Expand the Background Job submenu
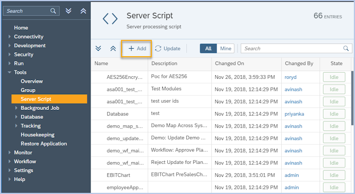This screenshot has height=194, width=355. 16,108
